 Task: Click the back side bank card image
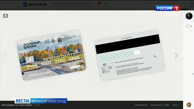[130, 55]
